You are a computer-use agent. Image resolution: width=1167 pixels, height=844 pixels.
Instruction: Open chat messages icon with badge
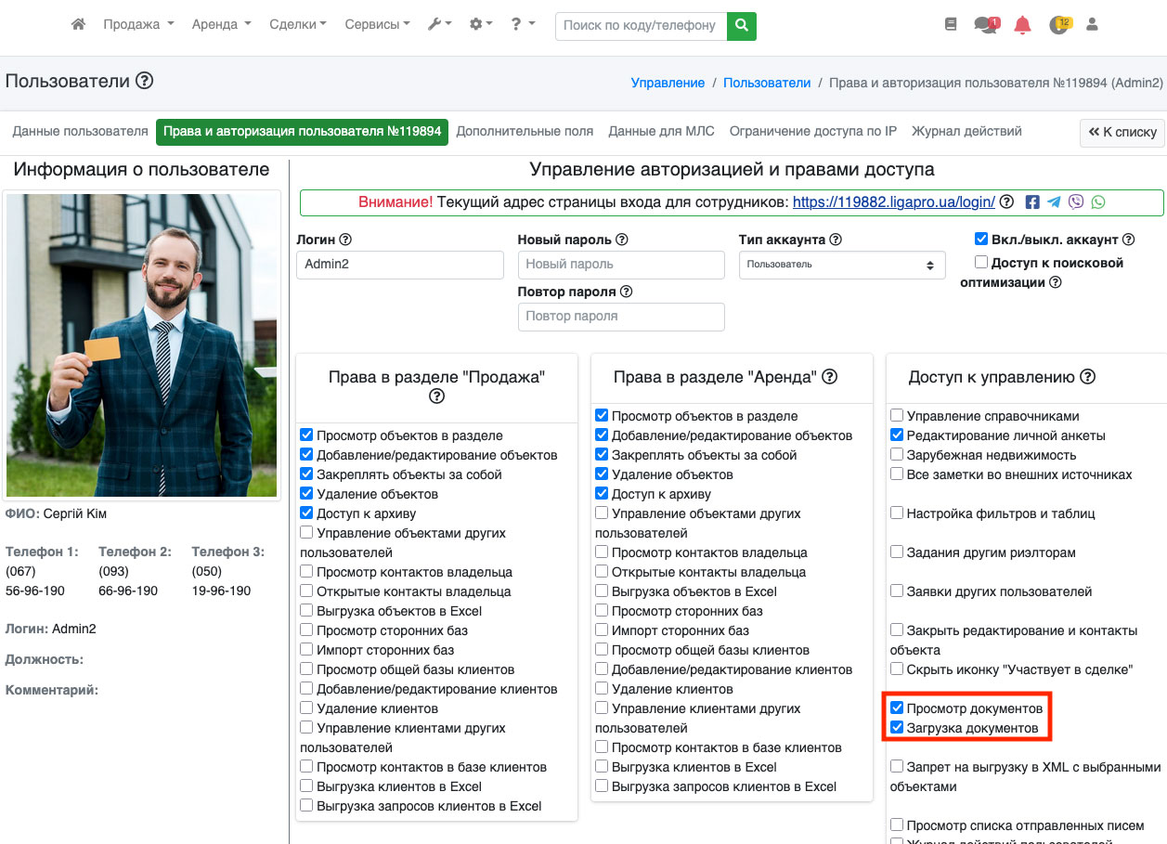coord(985,25)
